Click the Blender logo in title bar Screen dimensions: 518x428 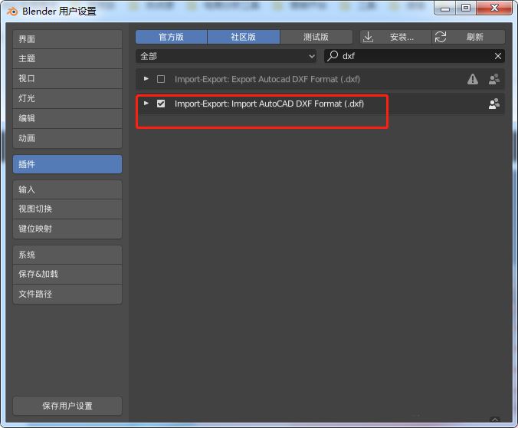(x=12, y=12)
